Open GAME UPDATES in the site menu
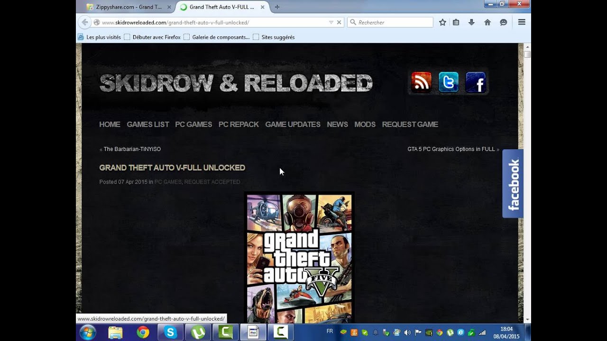 coord(293,125)
